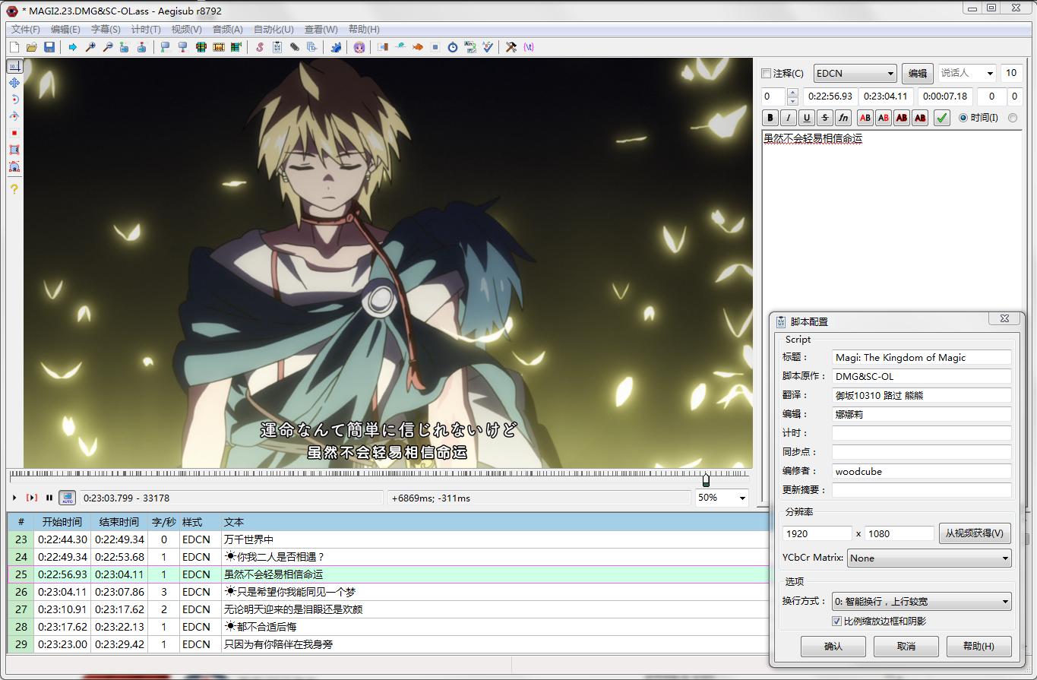
Task: Select the Rectangle Clip visual tool
Action: pos(14,150)
